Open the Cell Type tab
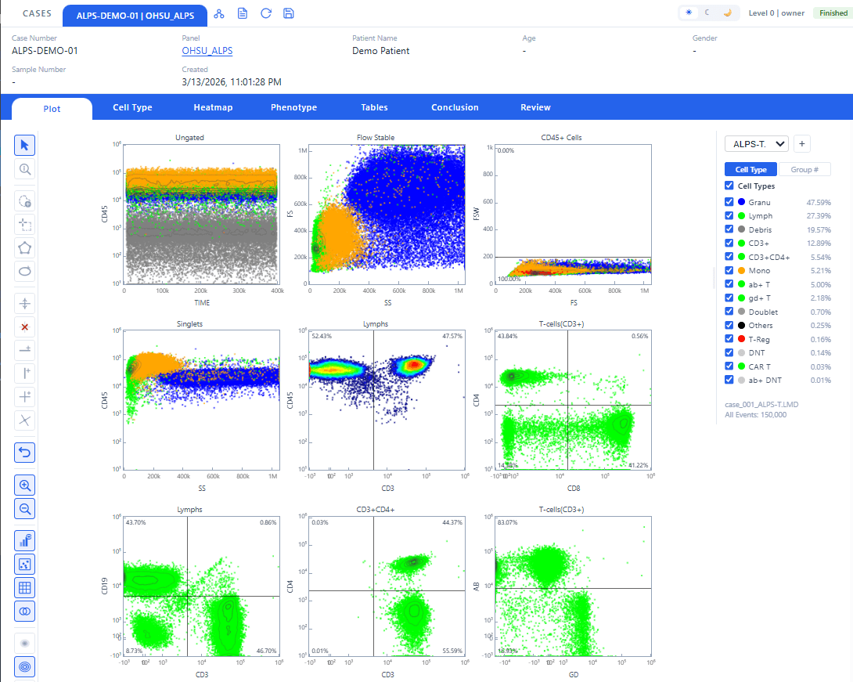Screen dimensions: 853x682 coord(132,108)
